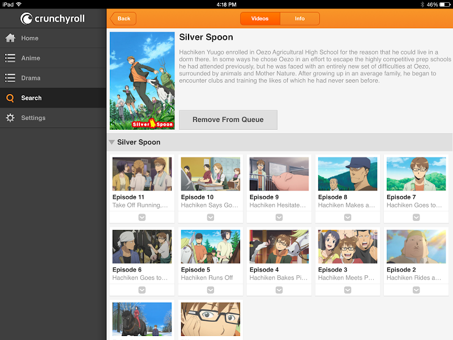Open Episode 10 options dropdown arrow
This screenshot has width=453, height=340.
(211, 217)
